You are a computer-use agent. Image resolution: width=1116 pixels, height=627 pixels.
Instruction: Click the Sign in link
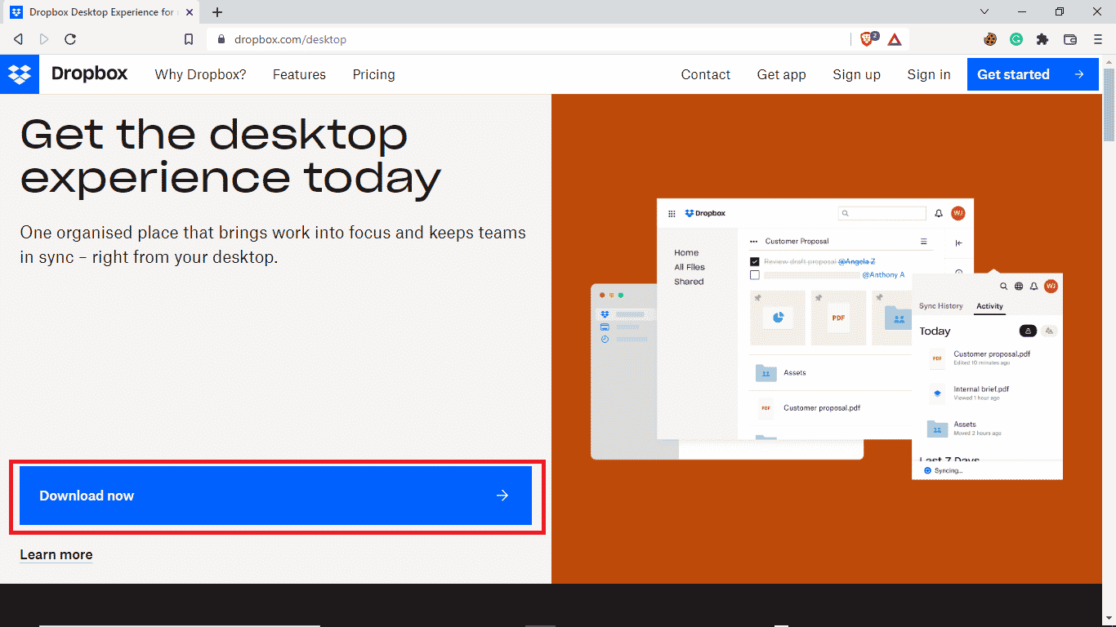[x=929, y=74]
